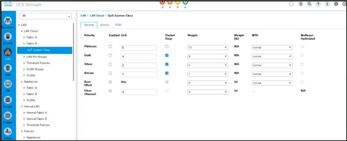The image size is (347, 141).
Task: Click the info (i) icon in header
Action: [x=327, y=4]
